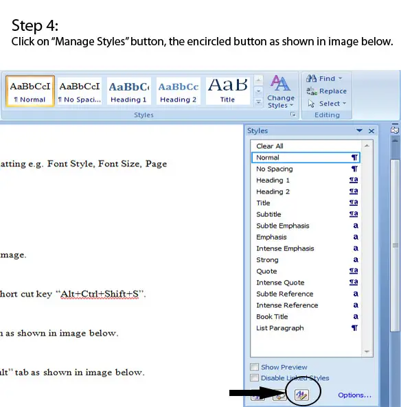Apply the Title quick style thumbnail

pos(228,91)
